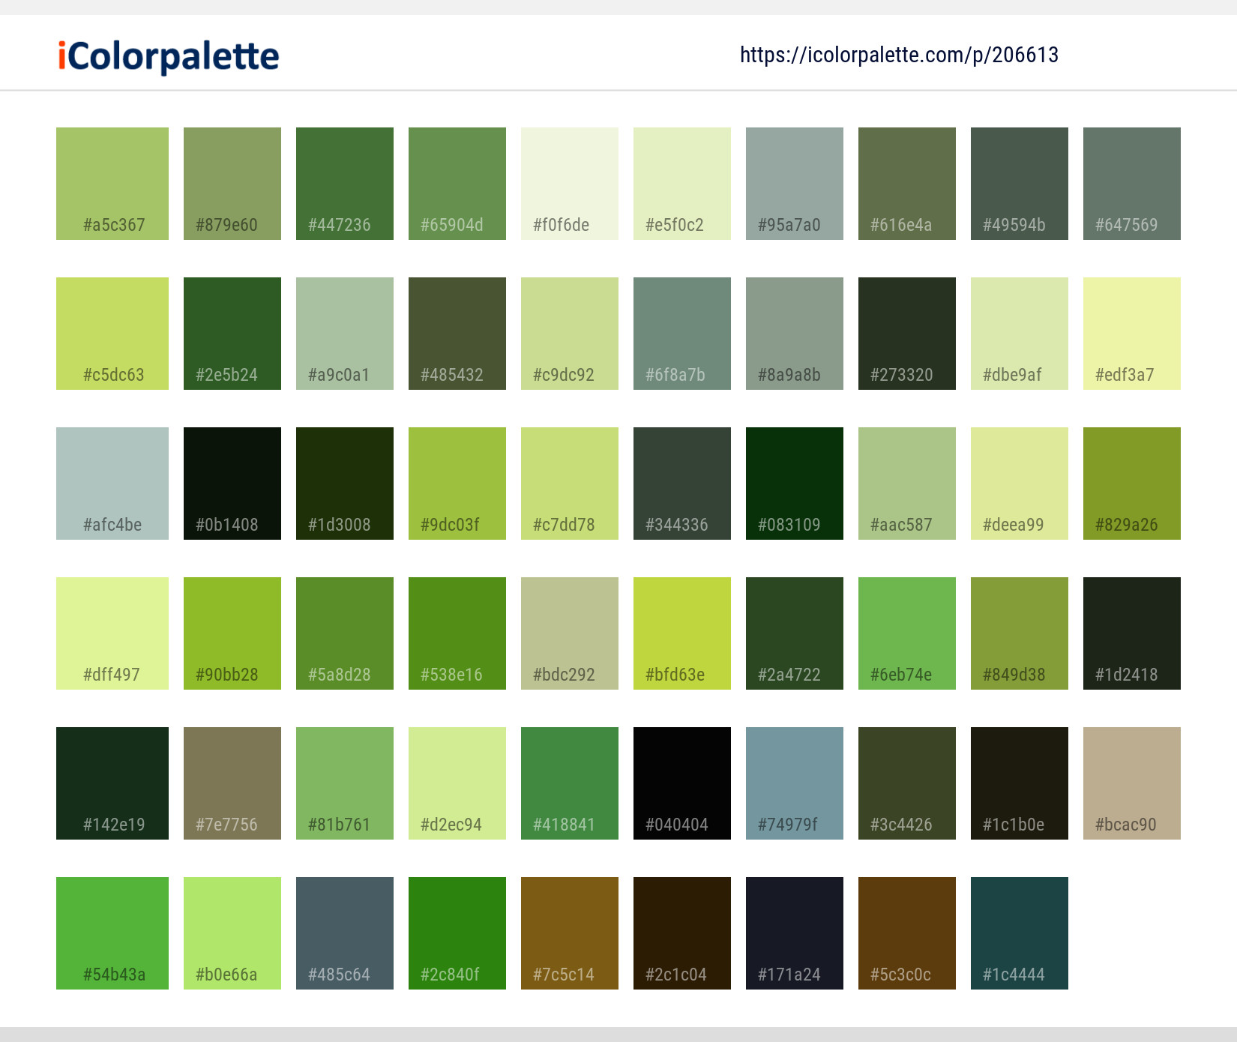The width and height of the screenshot is (1237, 1042).
Task: Click the #418841 swatch
Action: click(x=570, y=783)
